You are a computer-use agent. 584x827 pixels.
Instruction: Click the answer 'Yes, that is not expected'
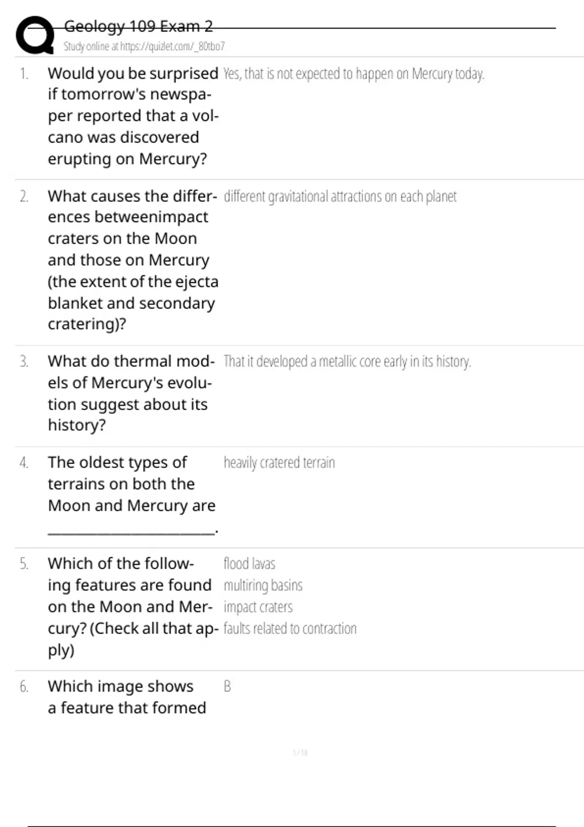(x=354, y=74)
